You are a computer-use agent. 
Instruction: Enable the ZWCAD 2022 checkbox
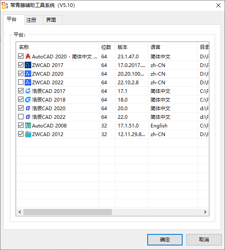point(21,82)
